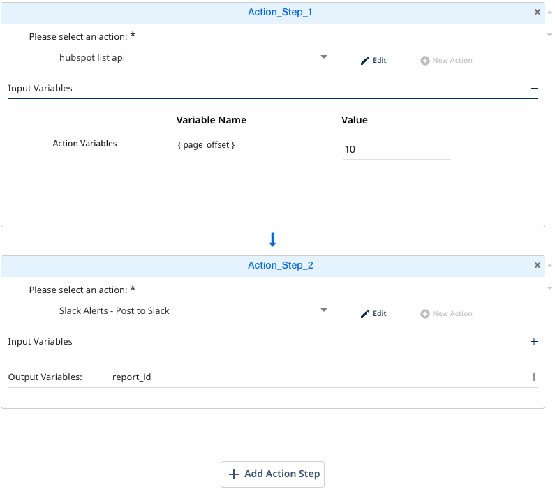Edit the Slack Alerts action
555x496 pixels.
[373, 314]
